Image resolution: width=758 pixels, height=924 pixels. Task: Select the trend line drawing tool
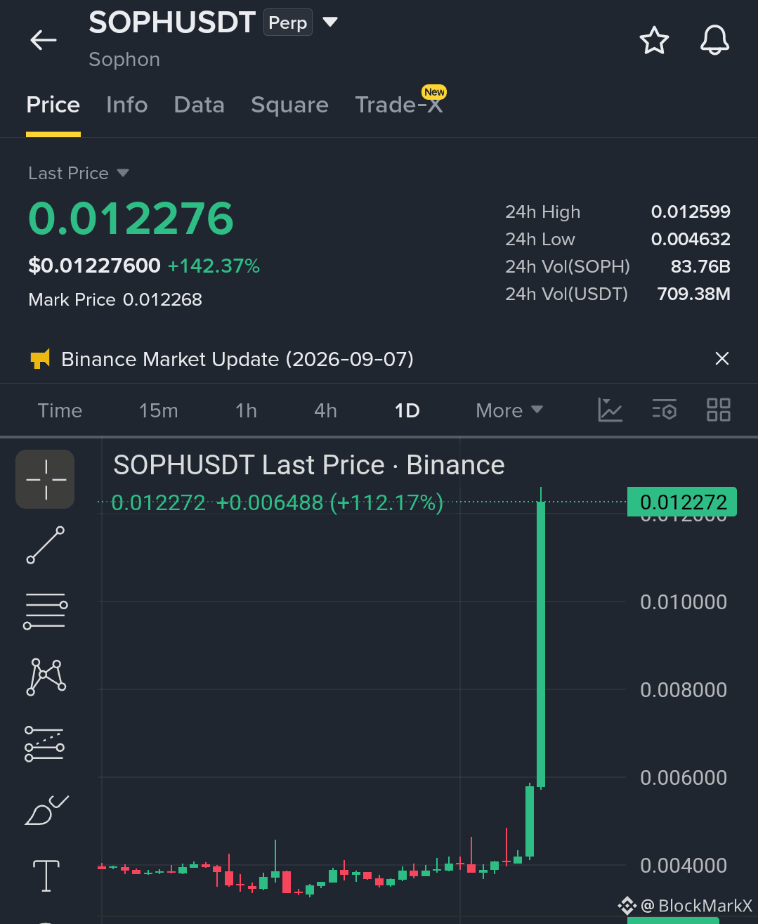46,545
